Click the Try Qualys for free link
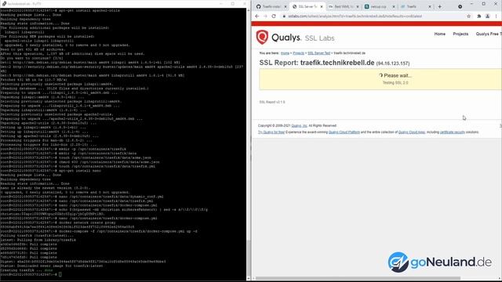 [271, 132]
